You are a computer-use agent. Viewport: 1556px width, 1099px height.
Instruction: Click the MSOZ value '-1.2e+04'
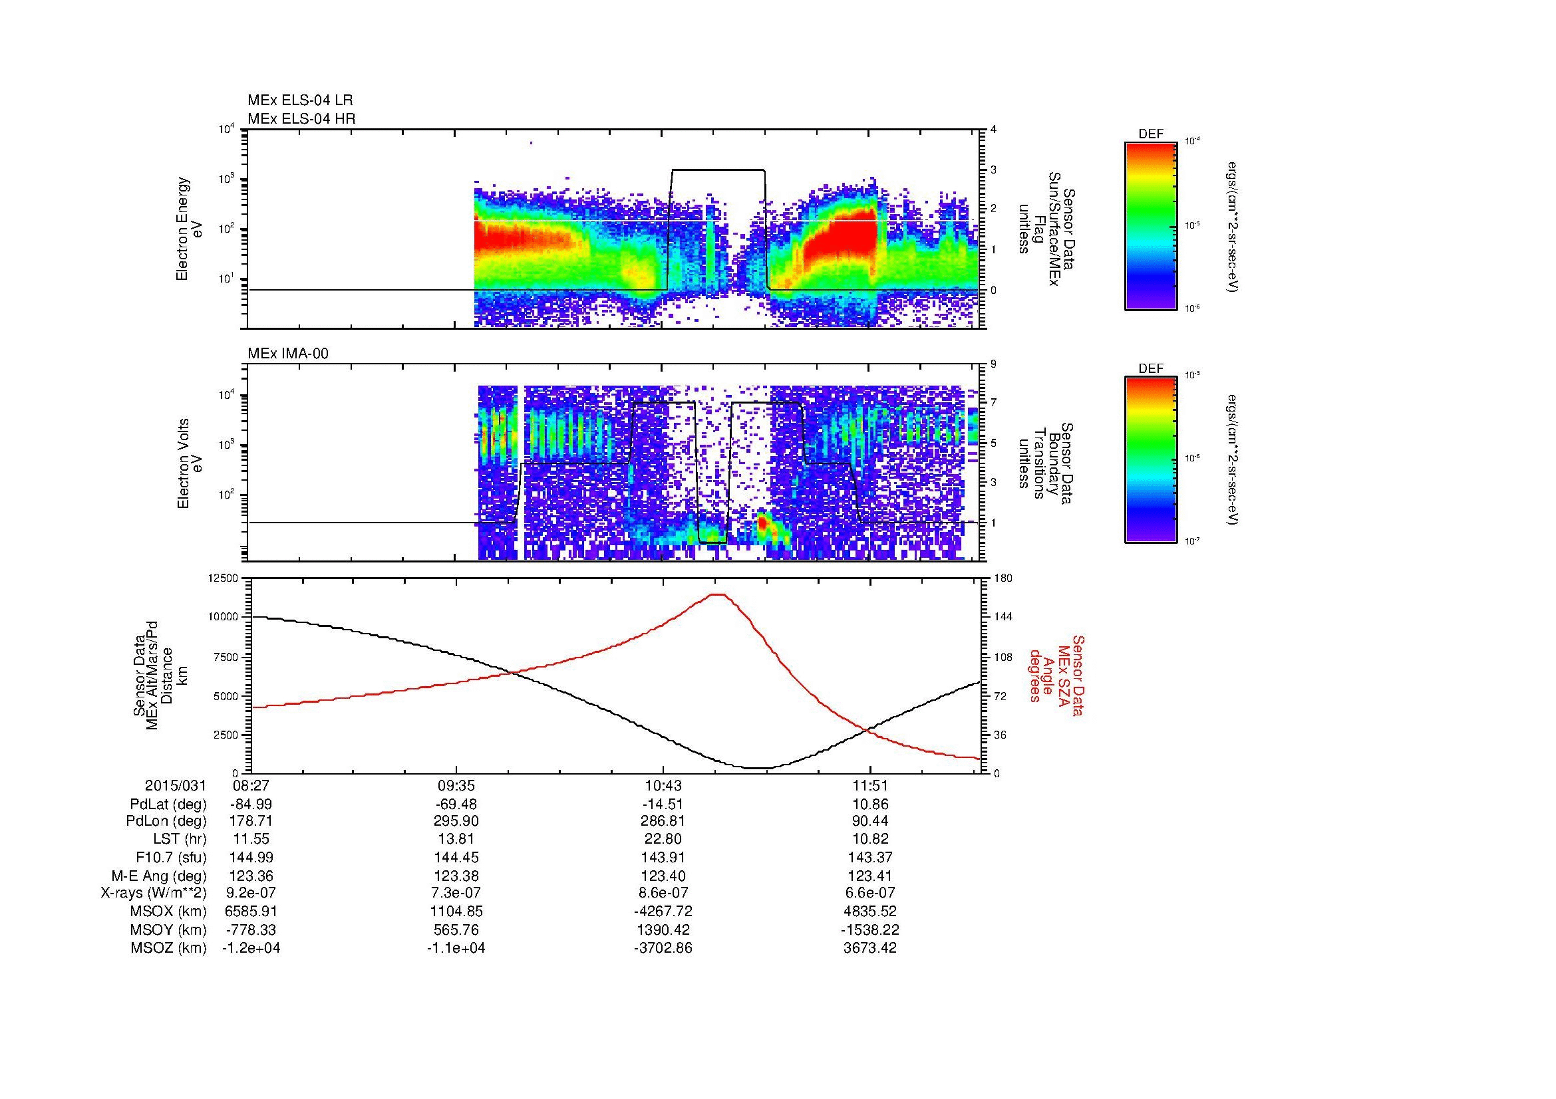pos(251,948)
